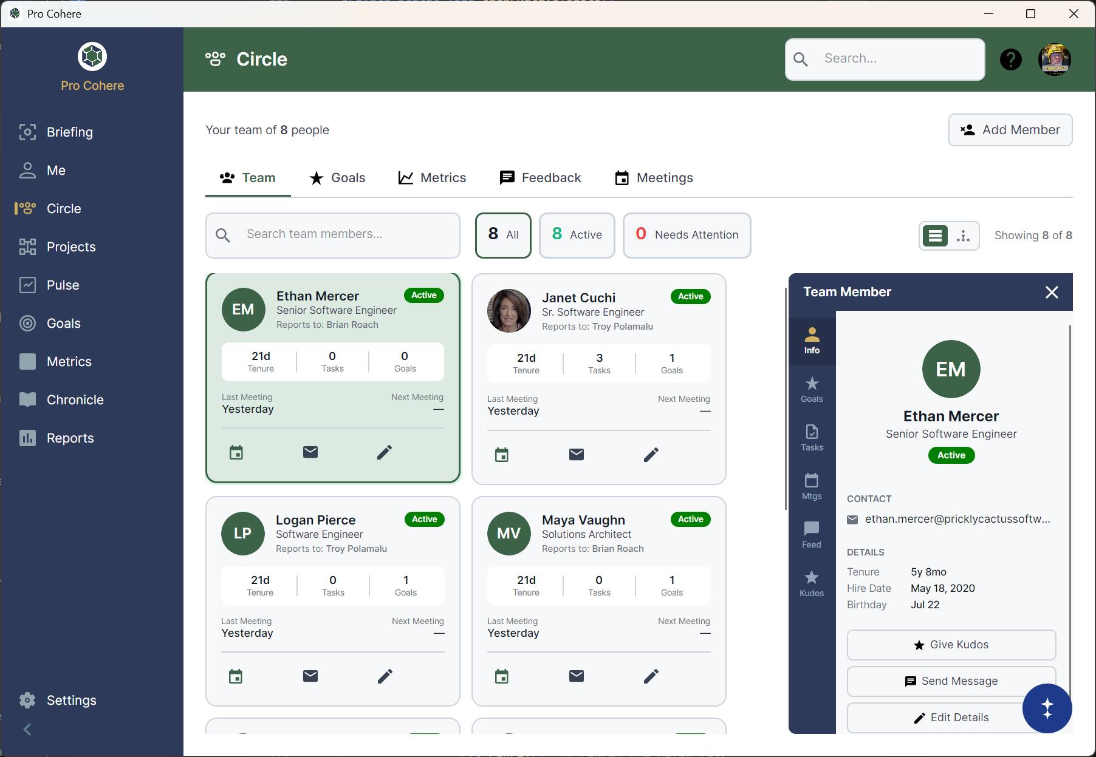Open the Kudos panel for Ethan Mercer
1096x757 pixels.
[812, 583]
